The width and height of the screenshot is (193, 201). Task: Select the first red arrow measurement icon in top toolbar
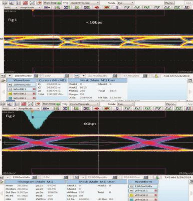tap(97, 8)
